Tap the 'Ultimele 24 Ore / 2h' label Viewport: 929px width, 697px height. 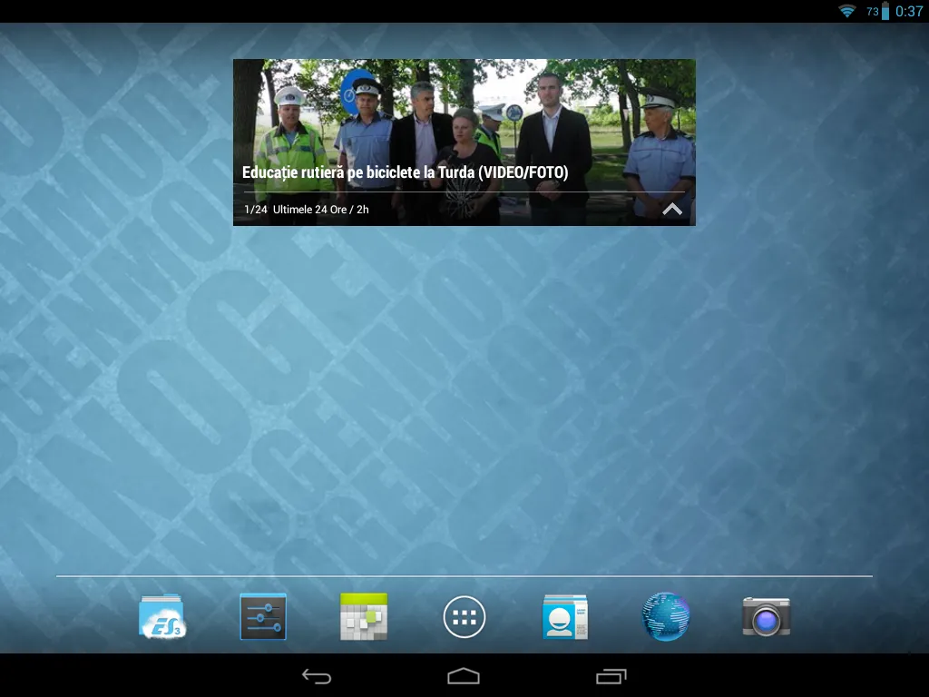[320, 210]
